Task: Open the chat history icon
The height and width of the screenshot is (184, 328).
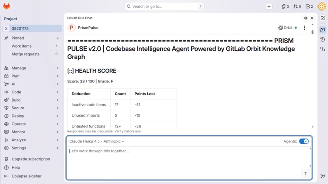Action: coord(323,39)
